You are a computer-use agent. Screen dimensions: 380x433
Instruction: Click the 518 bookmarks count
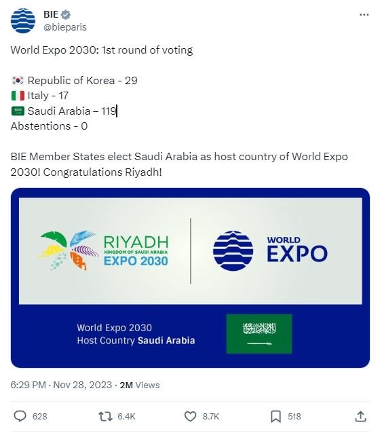[x=294, y=417]
